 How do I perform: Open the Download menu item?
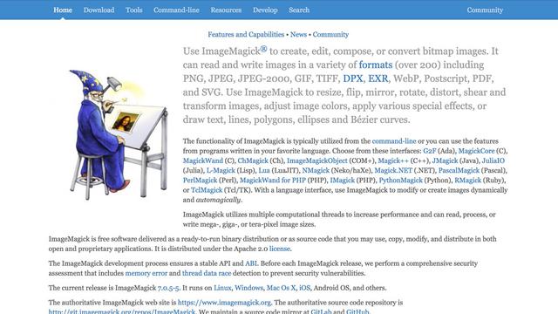99,10
